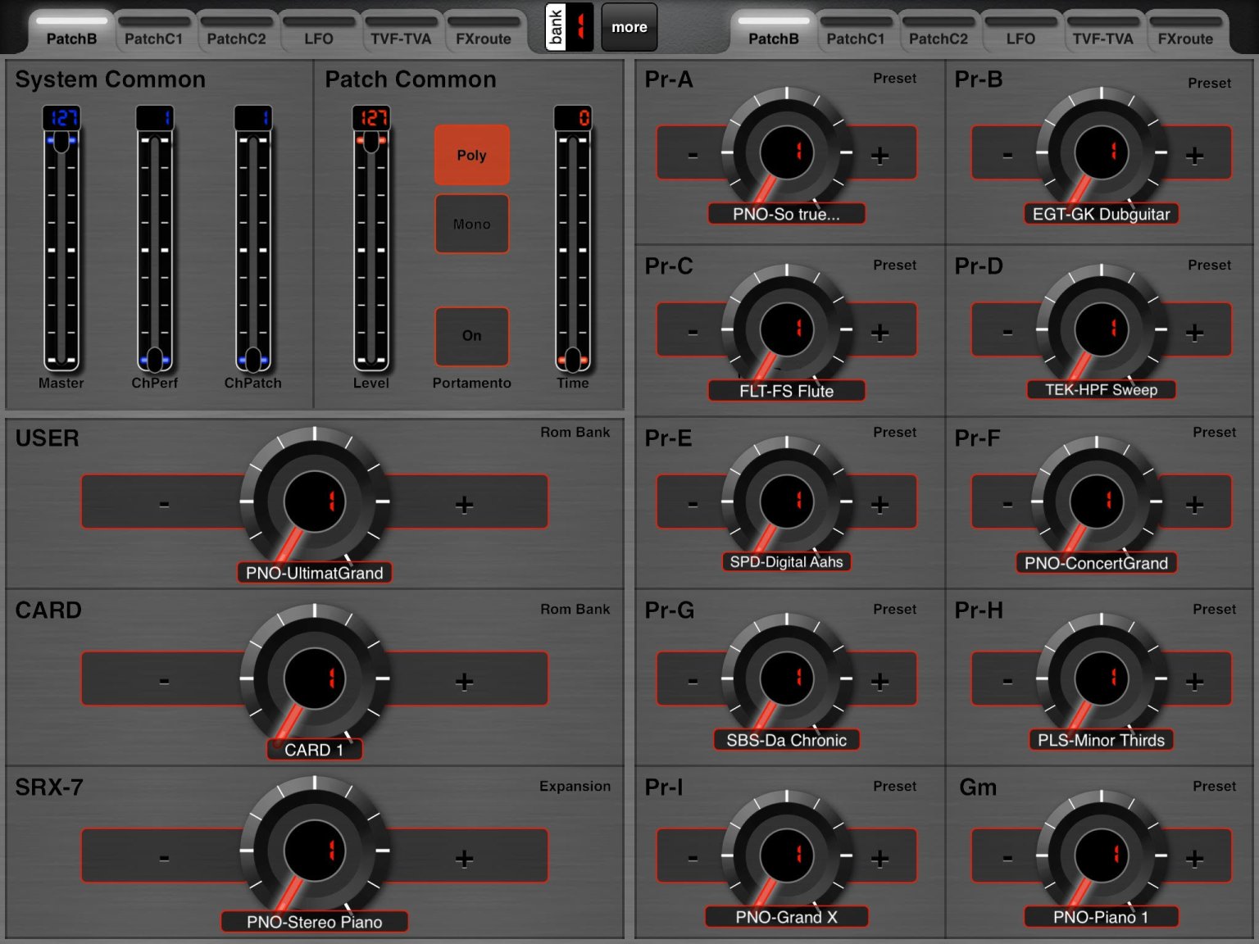Viewport: 1259px width, 944px height.
Task: Click the PNO-UltimatGrand patch name
Action: [x=315, y=573]
